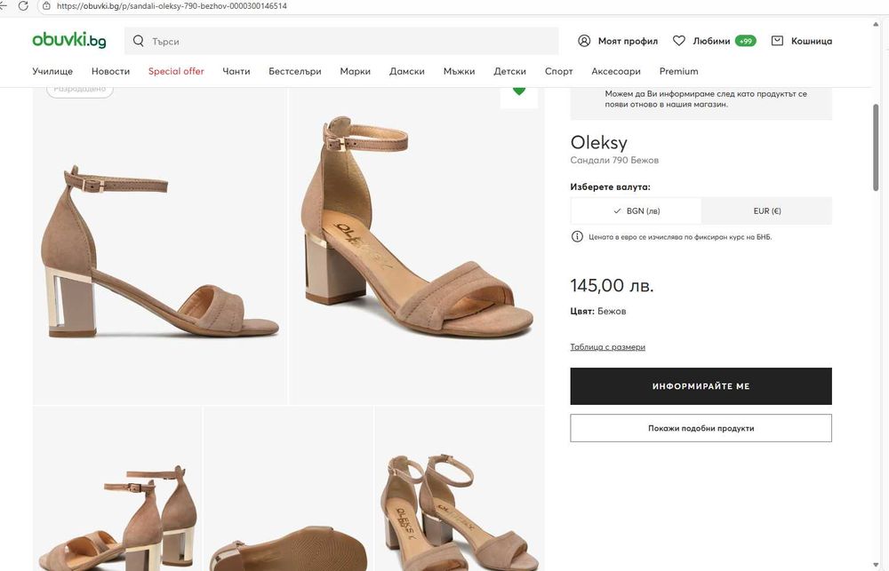Open the profile user icon

584,41
